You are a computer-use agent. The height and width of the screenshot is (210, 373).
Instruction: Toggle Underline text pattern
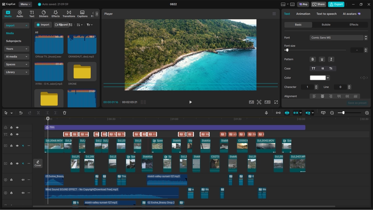322,59
